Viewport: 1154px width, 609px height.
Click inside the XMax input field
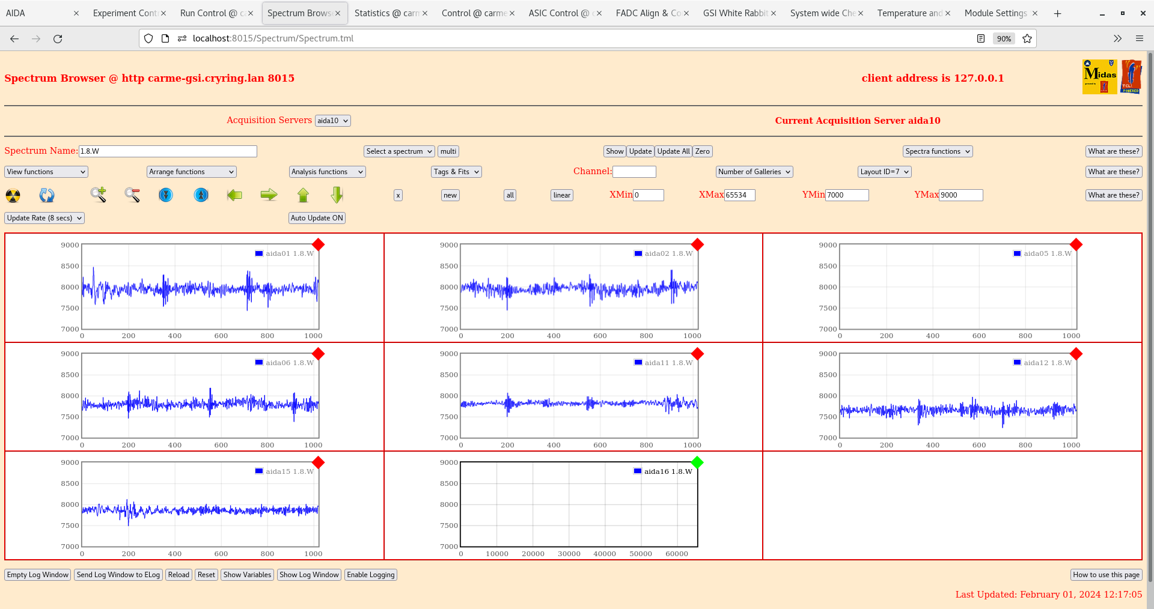(740, 195)
